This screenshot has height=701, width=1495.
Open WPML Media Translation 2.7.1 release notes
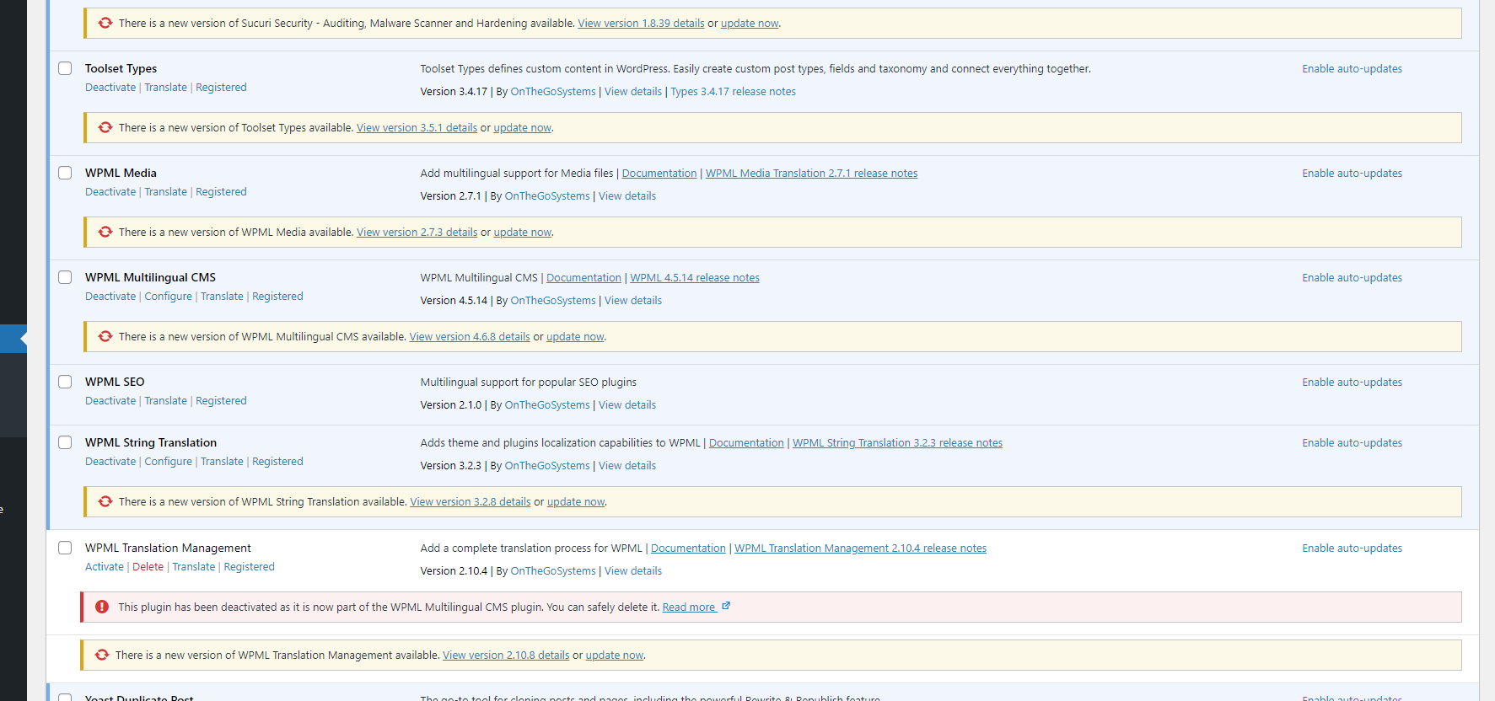811,174
